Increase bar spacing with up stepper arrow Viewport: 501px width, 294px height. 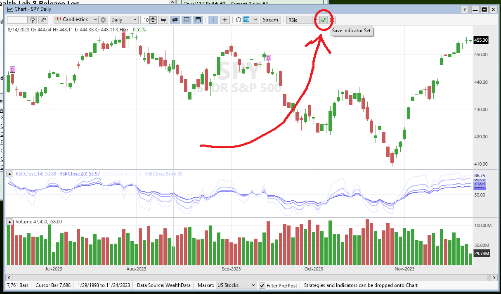153,18
